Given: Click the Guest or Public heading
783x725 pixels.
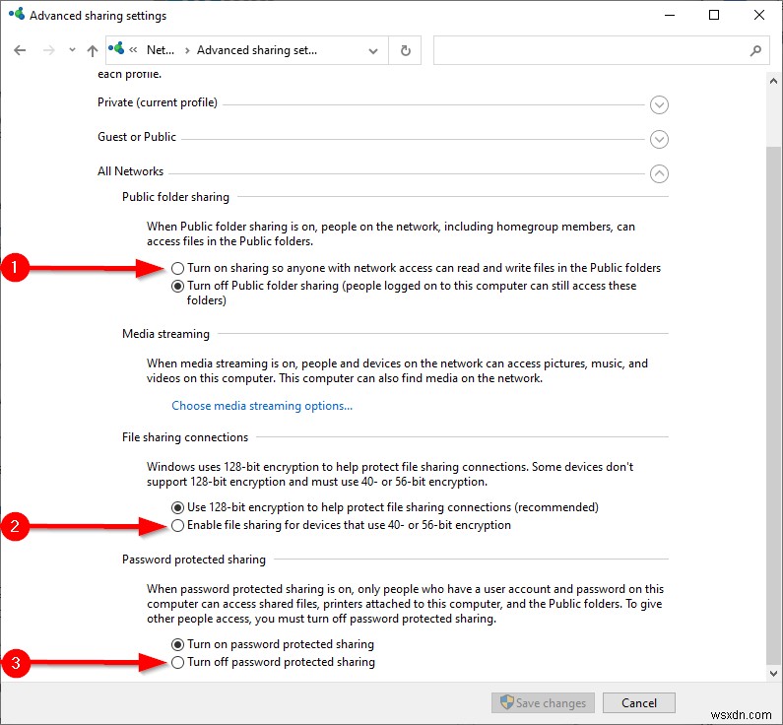Looking at the screenshot, I should pos(137,137).
